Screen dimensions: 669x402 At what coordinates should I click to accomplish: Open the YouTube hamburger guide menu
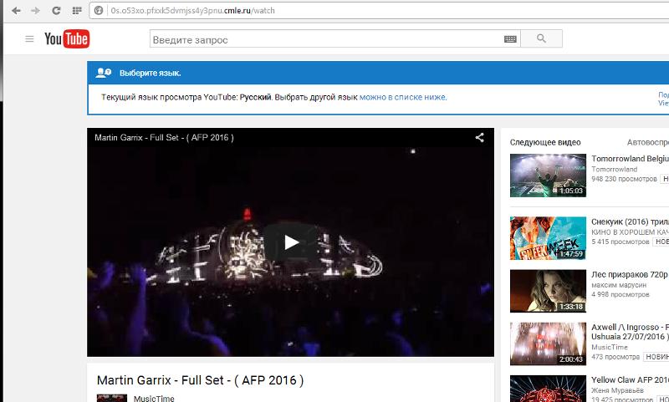pos(29,39)
